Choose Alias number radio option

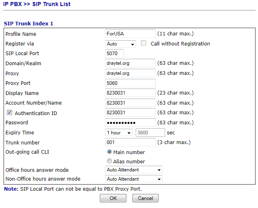pyautogui.click(x=109, y=161)
